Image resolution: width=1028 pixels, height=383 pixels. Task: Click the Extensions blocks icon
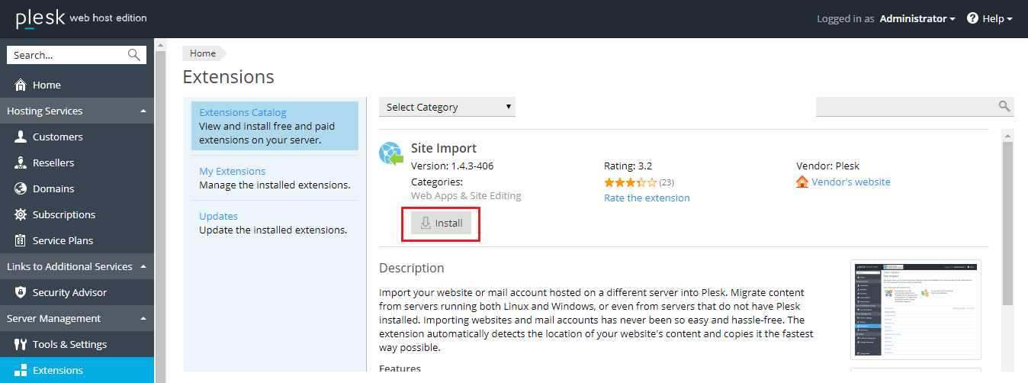point(21,370)
